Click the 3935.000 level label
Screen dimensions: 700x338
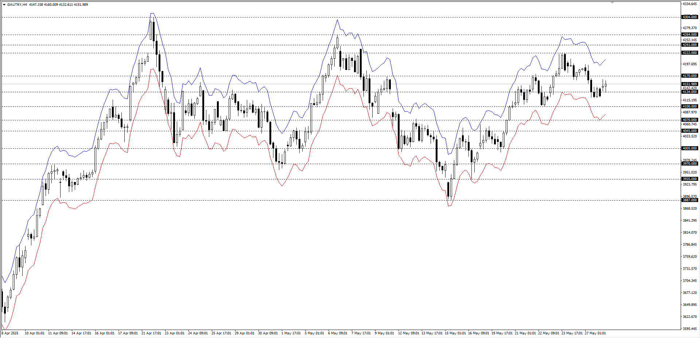pos(689,179)
